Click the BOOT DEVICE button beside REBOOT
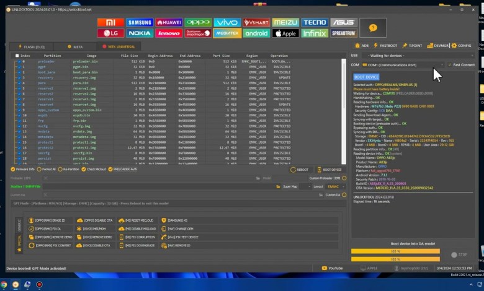This screenshot has height=291, width=484. tap(329, 170)
